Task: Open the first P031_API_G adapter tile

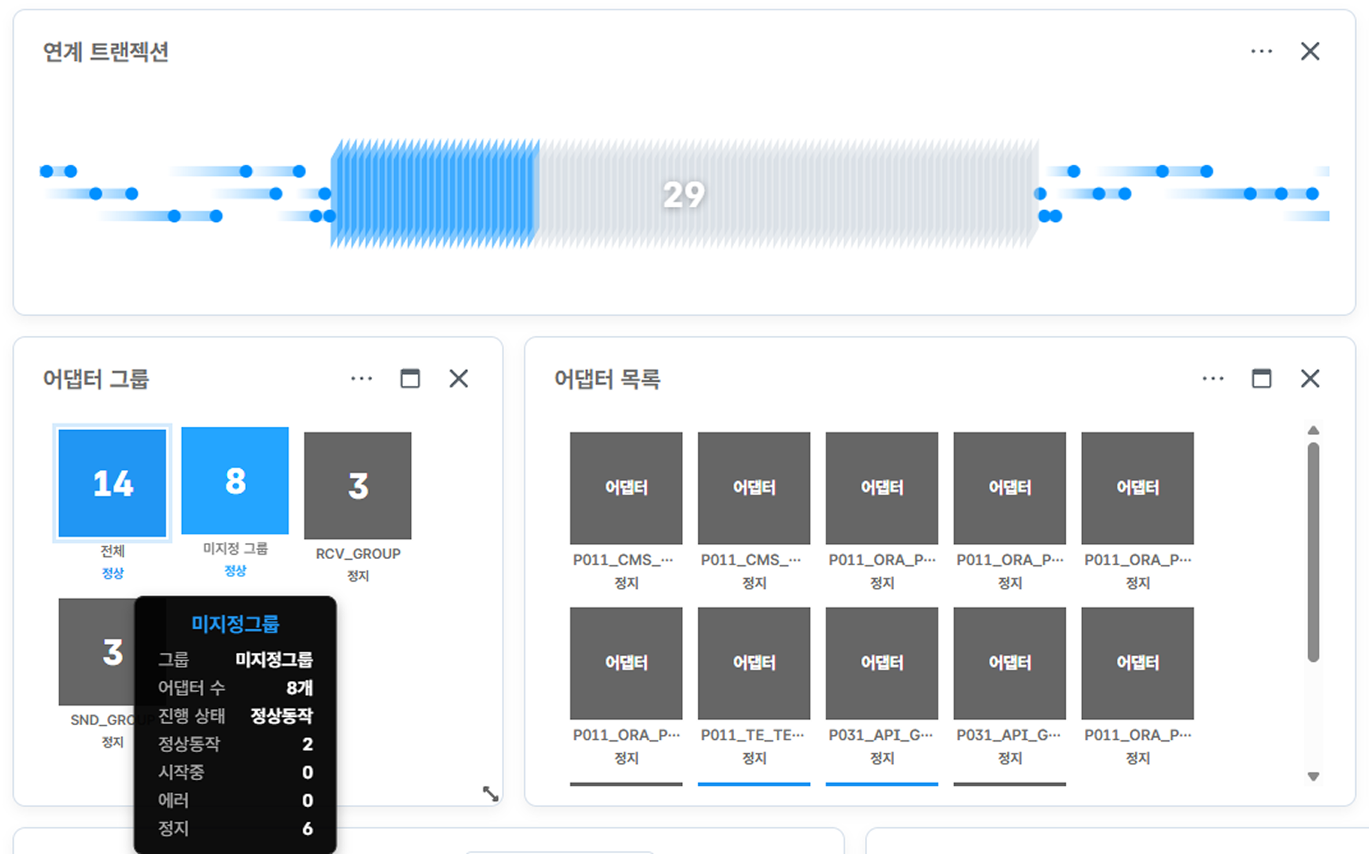Action: click(882, 663)
